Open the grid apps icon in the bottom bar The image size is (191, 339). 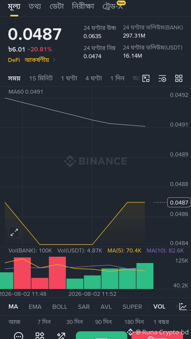pos(40,336)
